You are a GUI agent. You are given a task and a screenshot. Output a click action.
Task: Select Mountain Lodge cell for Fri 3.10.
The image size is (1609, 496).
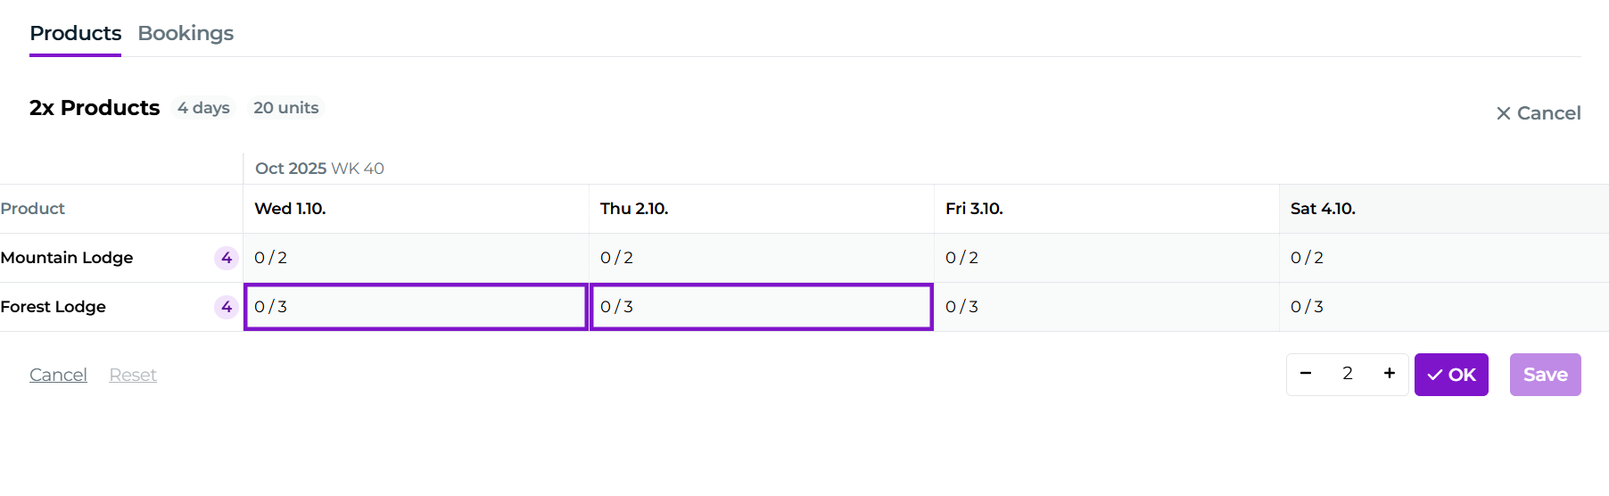click(x=1106, y=258)
